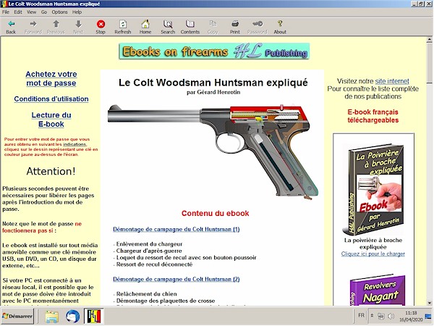Open 'Démontage de campagne du Colt Huntsman (1)'
The width and height of the screenshot is (434, 326).
pyautogui.click(x=176, y=229)
